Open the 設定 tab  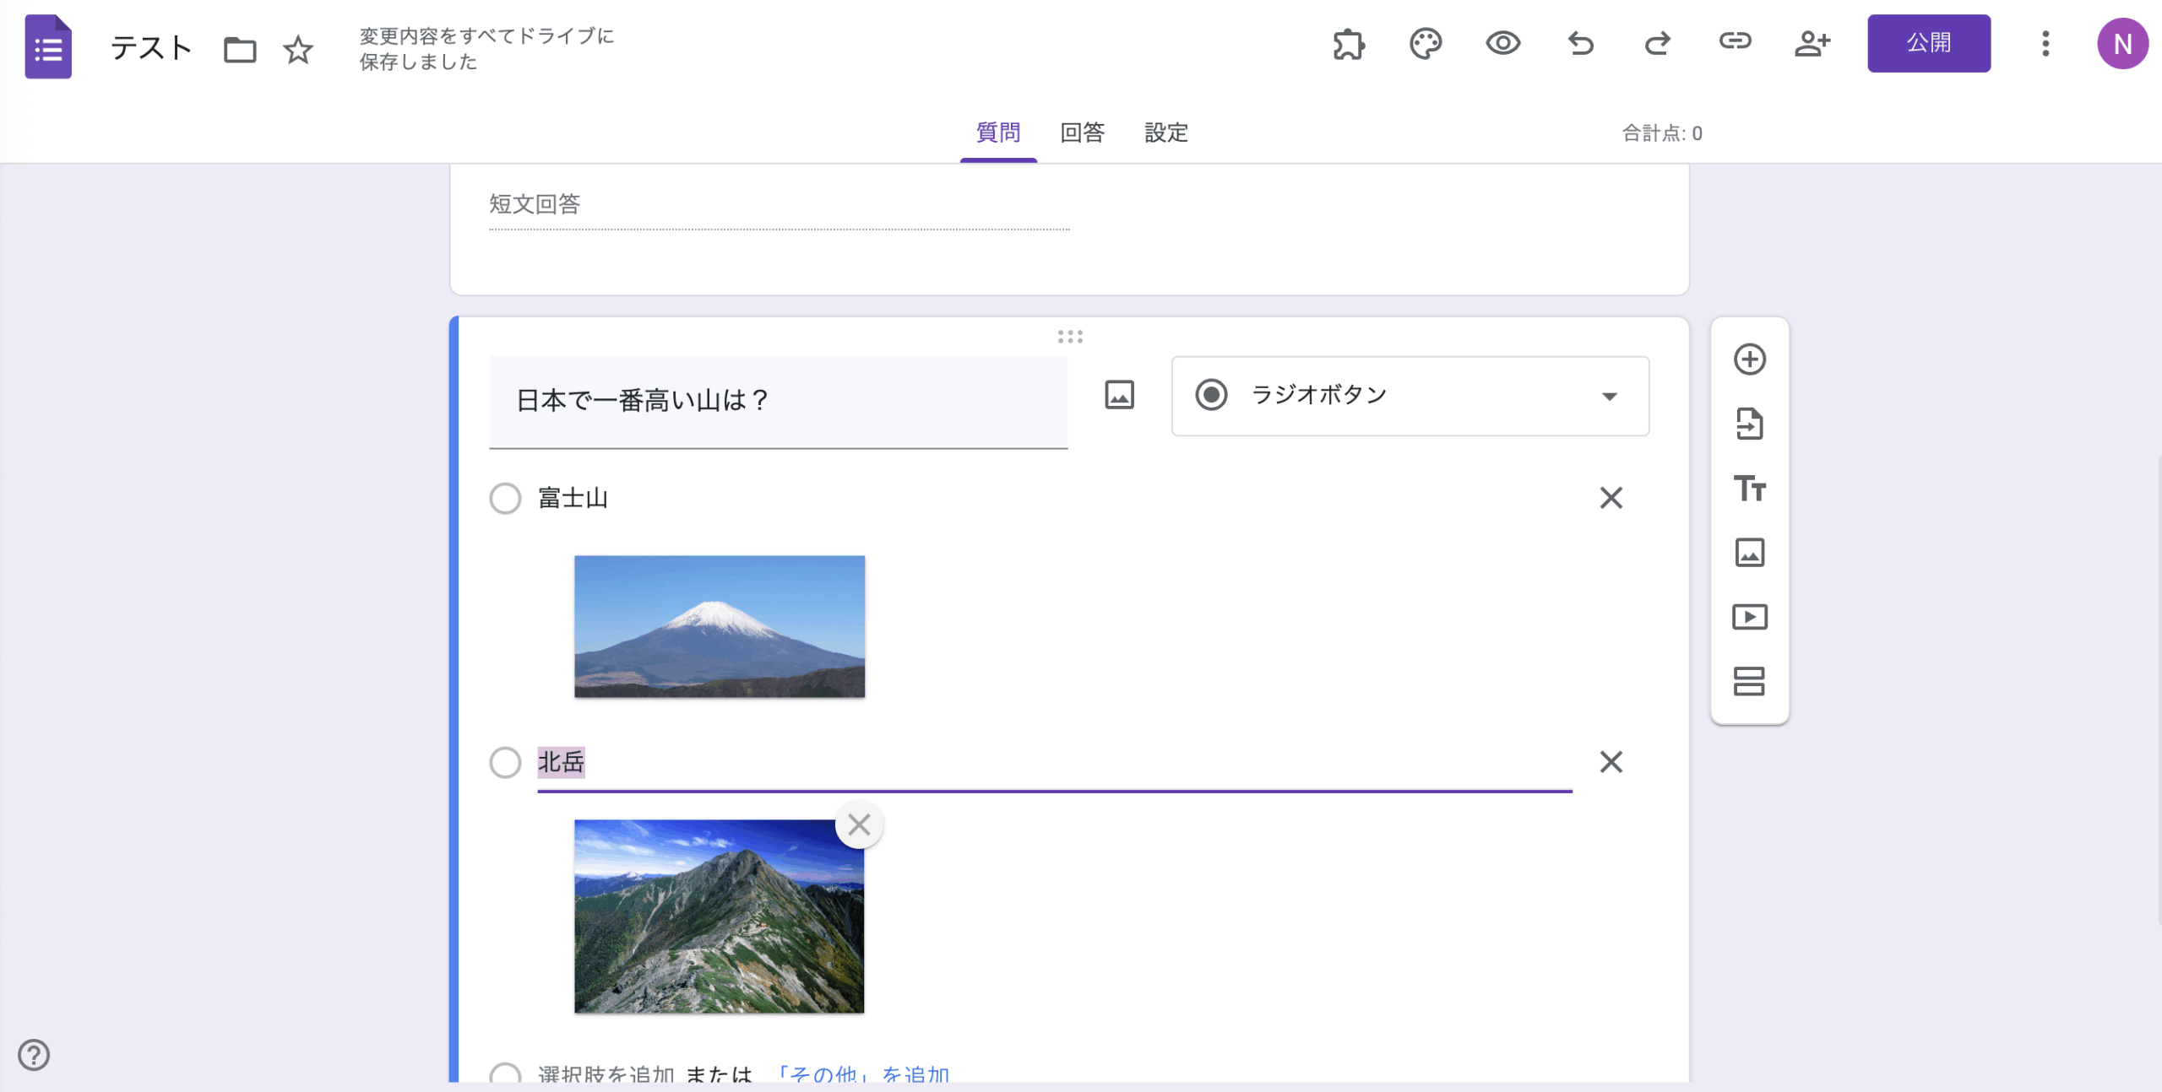(1166, 133)
